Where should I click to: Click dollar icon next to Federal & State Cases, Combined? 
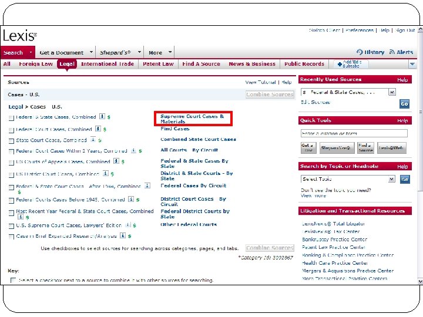(109, 117)
